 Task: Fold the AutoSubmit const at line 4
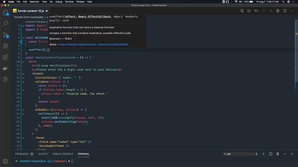[x=23, y=38]
